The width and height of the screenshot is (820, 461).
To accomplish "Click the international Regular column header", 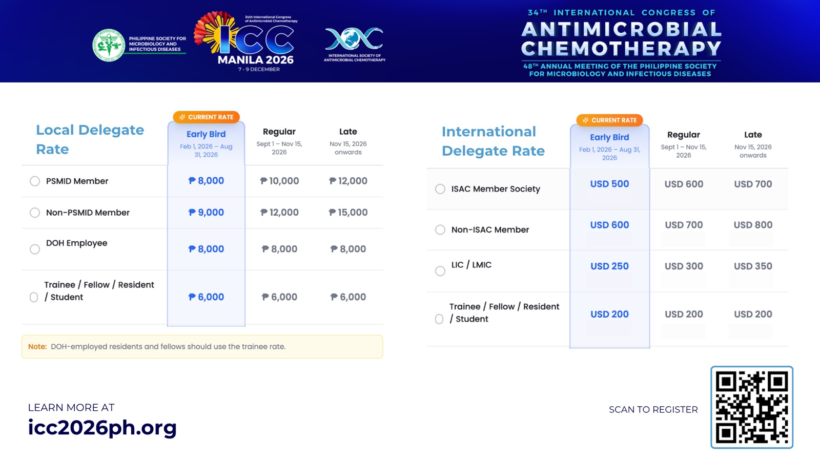I will (x=683, y=135).
